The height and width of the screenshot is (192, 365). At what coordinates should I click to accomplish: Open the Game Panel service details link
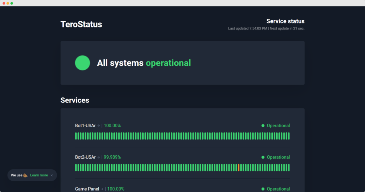pyautogui.click(x=87, y=189)
